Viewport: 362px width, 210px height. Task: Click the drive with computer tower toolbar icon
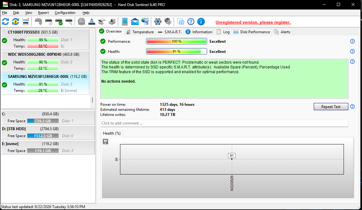tap(112, 22)
